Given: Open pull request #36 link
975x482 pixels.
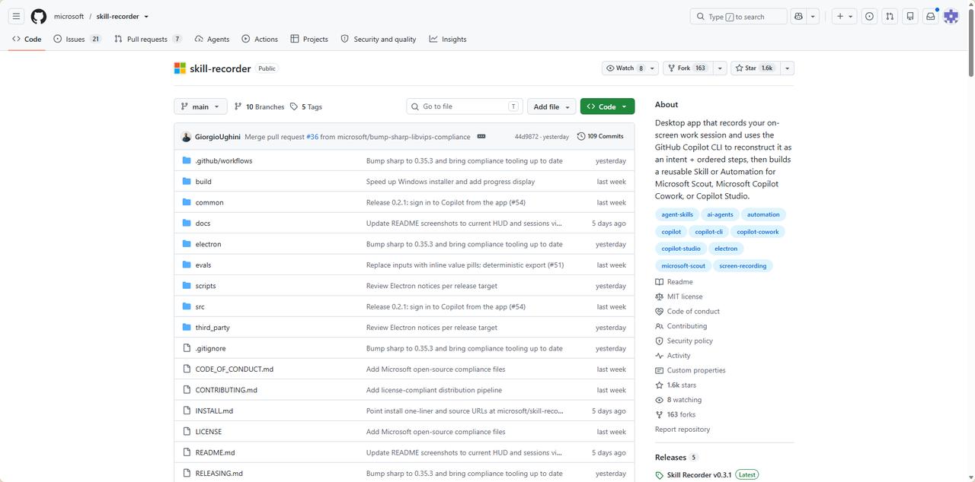Looking at the screenshot, I should coord(312,137).
